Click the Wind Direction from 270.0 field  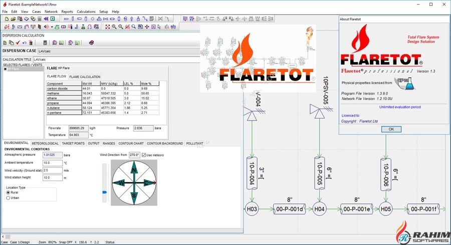click(x=134, y=155)
